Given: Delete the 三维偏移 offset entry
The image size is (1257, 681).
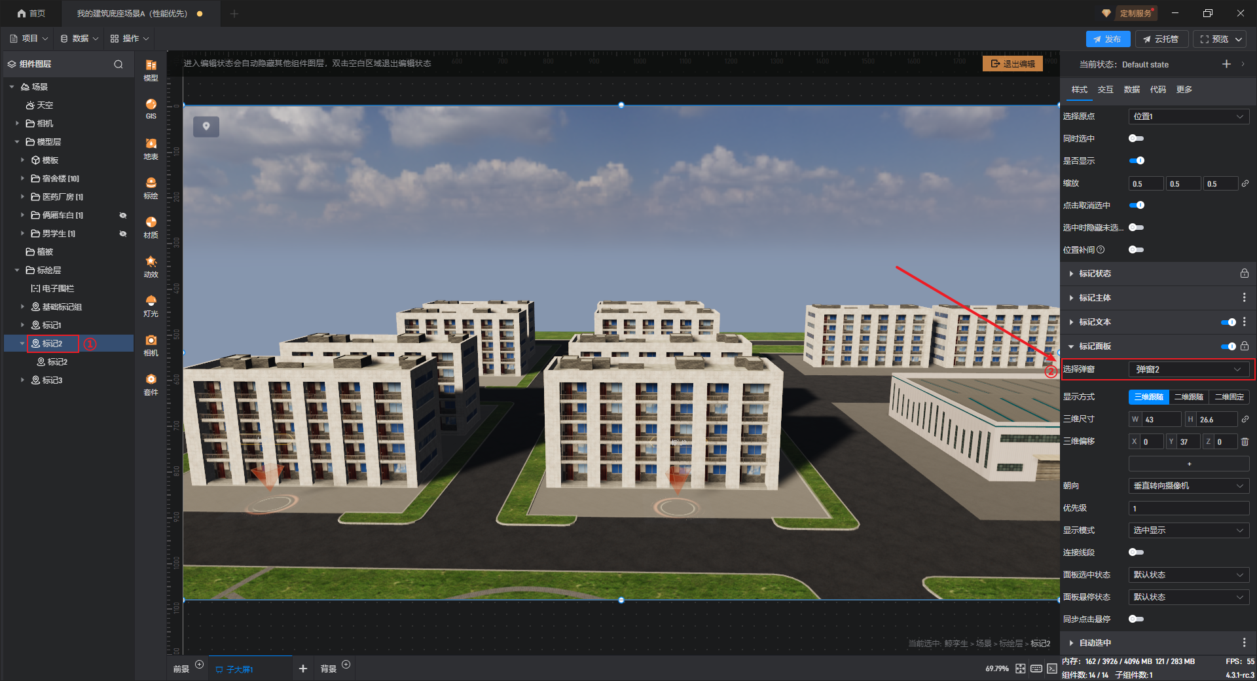Looking at the screenshot, I should pos(1245,441).
